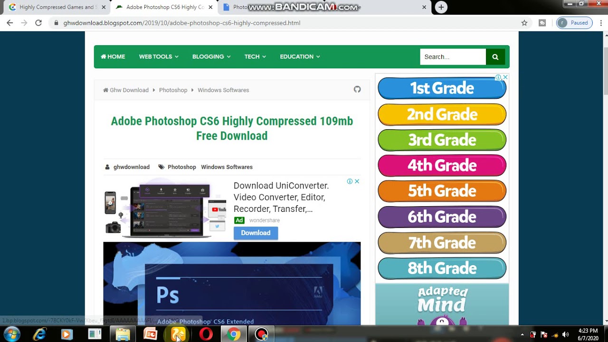Select the 1st Grade button

[442, 88]
